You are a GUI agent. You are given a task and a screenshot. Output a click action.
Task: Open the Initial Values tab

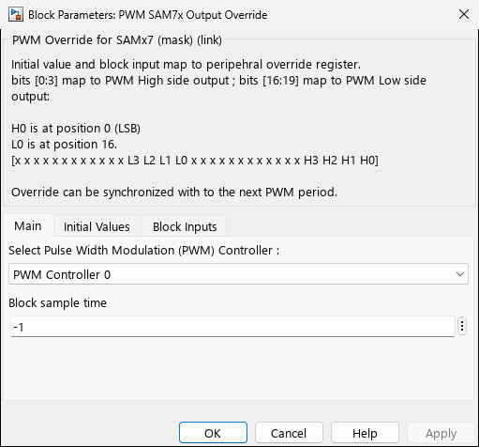click(x=97, y=226)
